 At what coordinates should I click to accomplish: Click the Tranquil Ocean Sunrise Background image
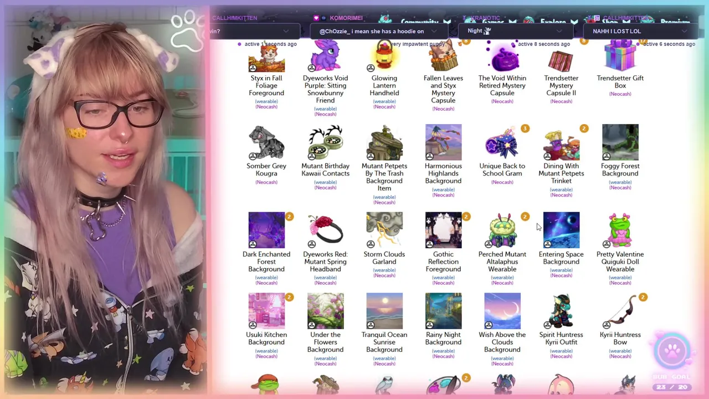pyautogui.click(x=384, y=311)
